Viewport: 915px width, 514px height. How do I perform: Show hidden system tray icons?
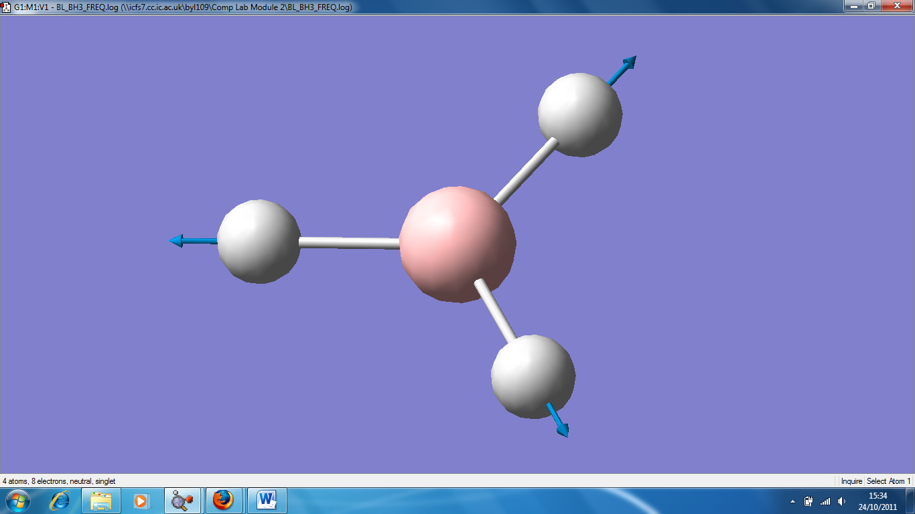793,501
